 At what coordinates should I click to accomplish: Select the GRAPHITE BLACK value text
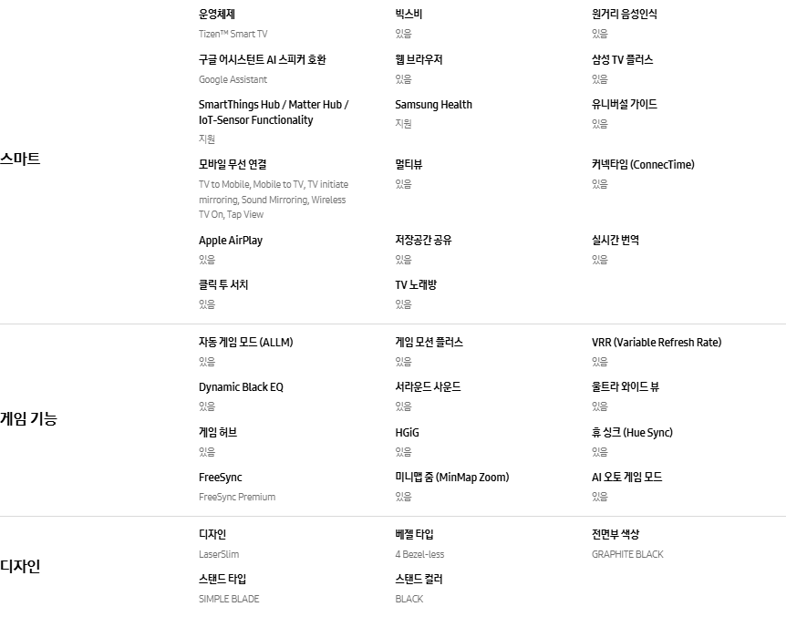tap(627, 554)
